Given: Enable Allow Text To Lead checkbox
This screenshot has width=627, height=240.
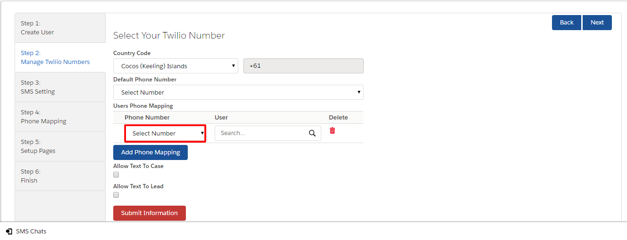Looking at the screenshot, I should tap(116, 195).
